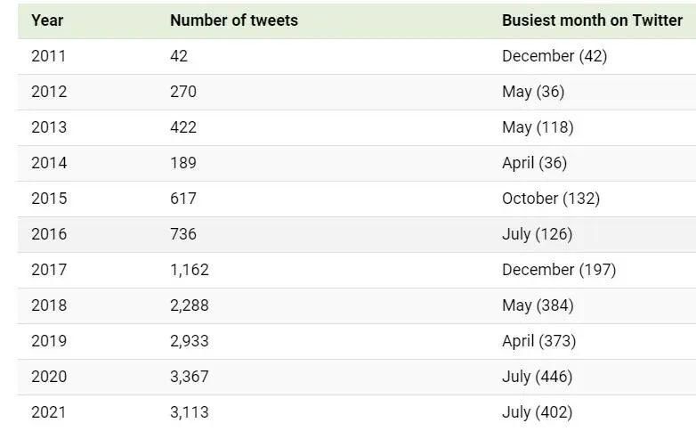Screen dimensions: 696x431
Task: Select the 2016 highlighted row year
Action: (49, 234)
